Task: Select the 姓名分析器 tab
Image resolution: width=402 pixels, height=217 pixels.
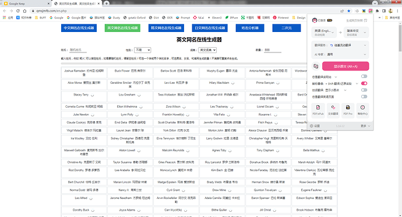Action: pyautogui.click(x=250, y=28)
